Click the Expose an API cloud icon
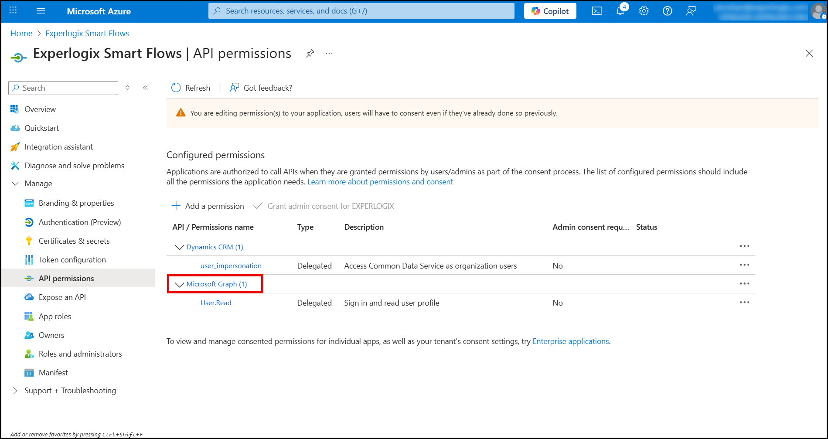 pos(29,297)
